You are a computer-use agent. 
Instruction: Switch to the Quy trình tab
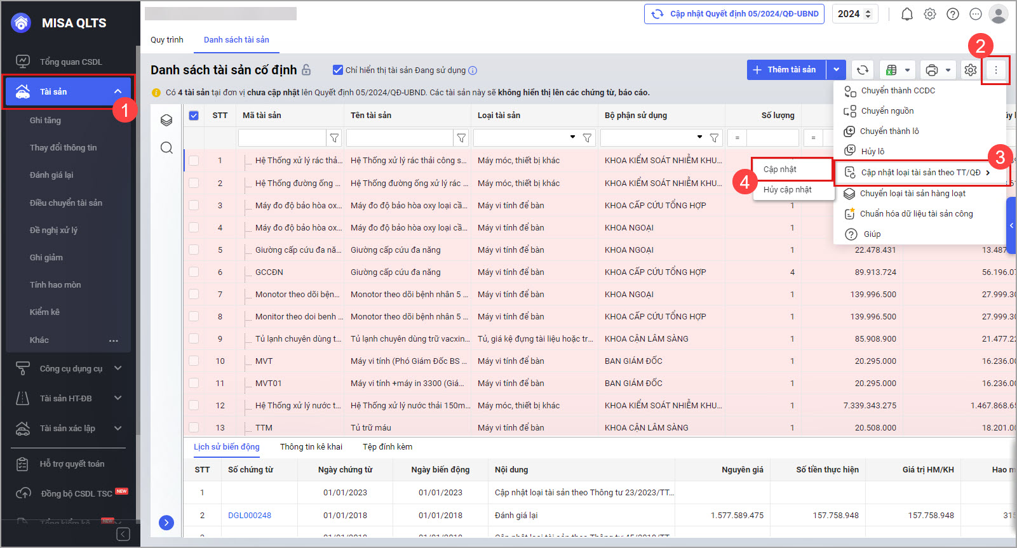(x=167, y=39)
